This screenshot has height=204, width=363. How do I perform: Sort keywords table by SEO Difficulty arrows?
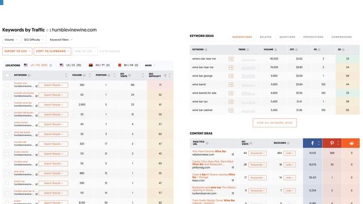[x=170, y=75]
